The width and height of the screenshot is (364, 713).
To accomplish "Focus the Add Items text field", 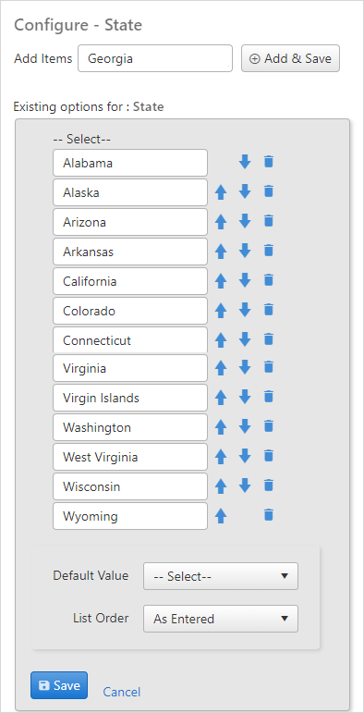I will [x=155, y=58].
